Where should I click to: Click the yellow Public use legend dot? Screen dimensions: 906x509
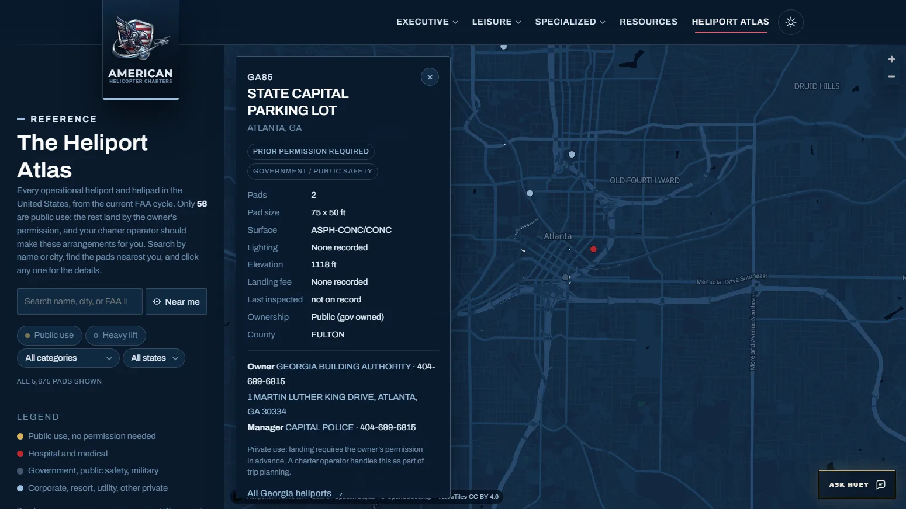pos(20,437)
